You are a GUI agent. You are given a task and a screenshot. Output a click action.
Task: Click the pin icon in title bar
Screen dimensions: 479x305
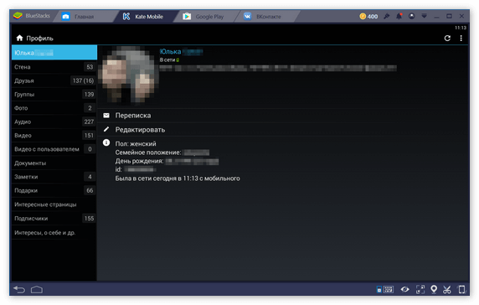pyautogui.click(x=387, y=16)
